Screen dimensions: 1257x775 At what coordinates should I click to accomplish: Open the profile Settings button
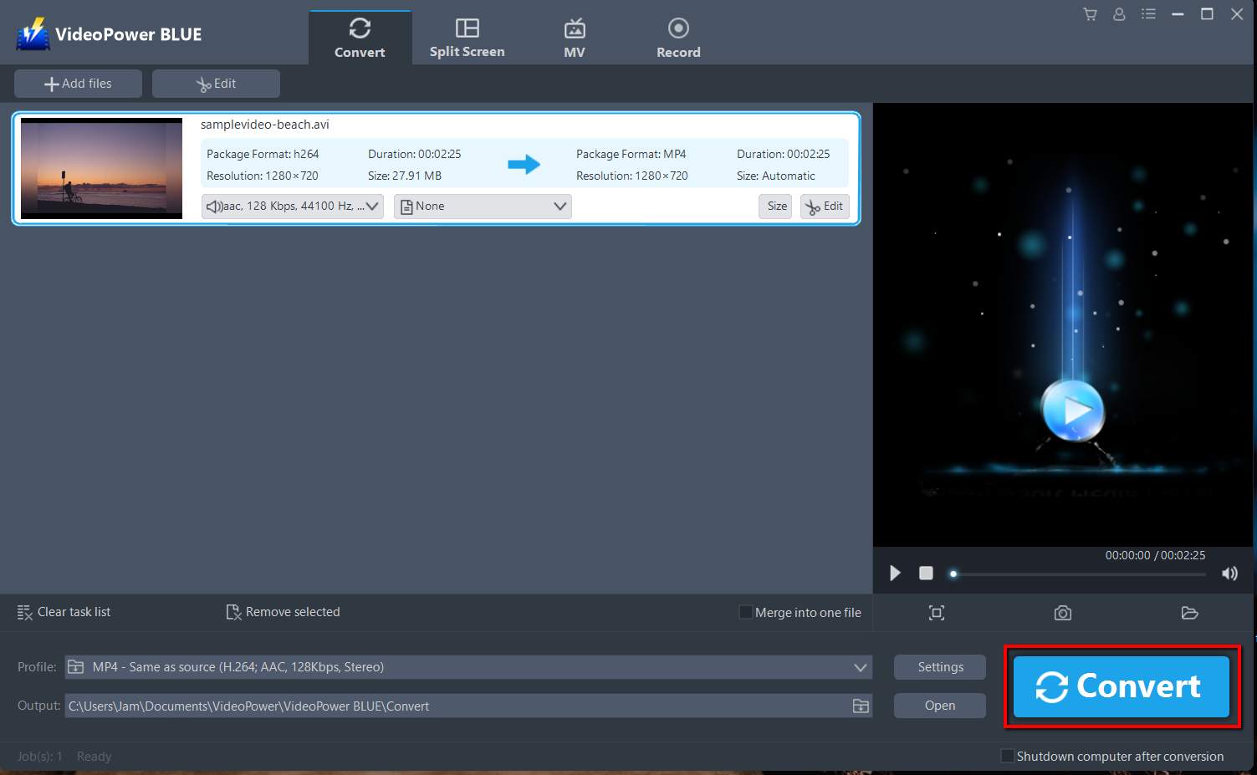(x=939, y=666)
